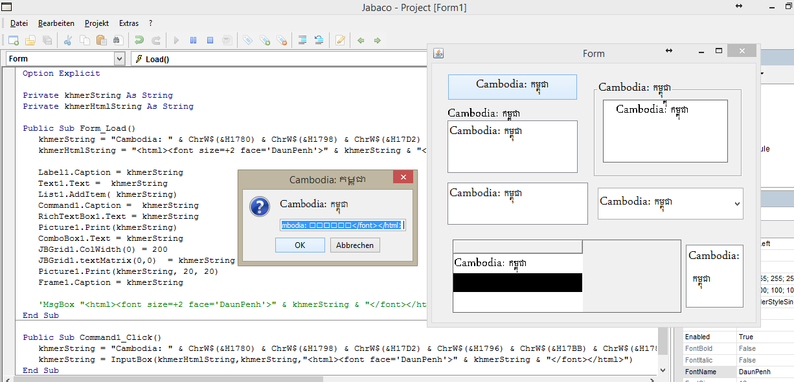Screen dimensions: 794x382
Task: Open the Form object dropdown
Action: (x=119, y=59)
